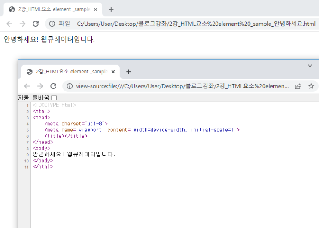Click the </html> closing tag line
The height and width of the screenshot is (228, 319).
pyautogui.click(x=43, y=167)
